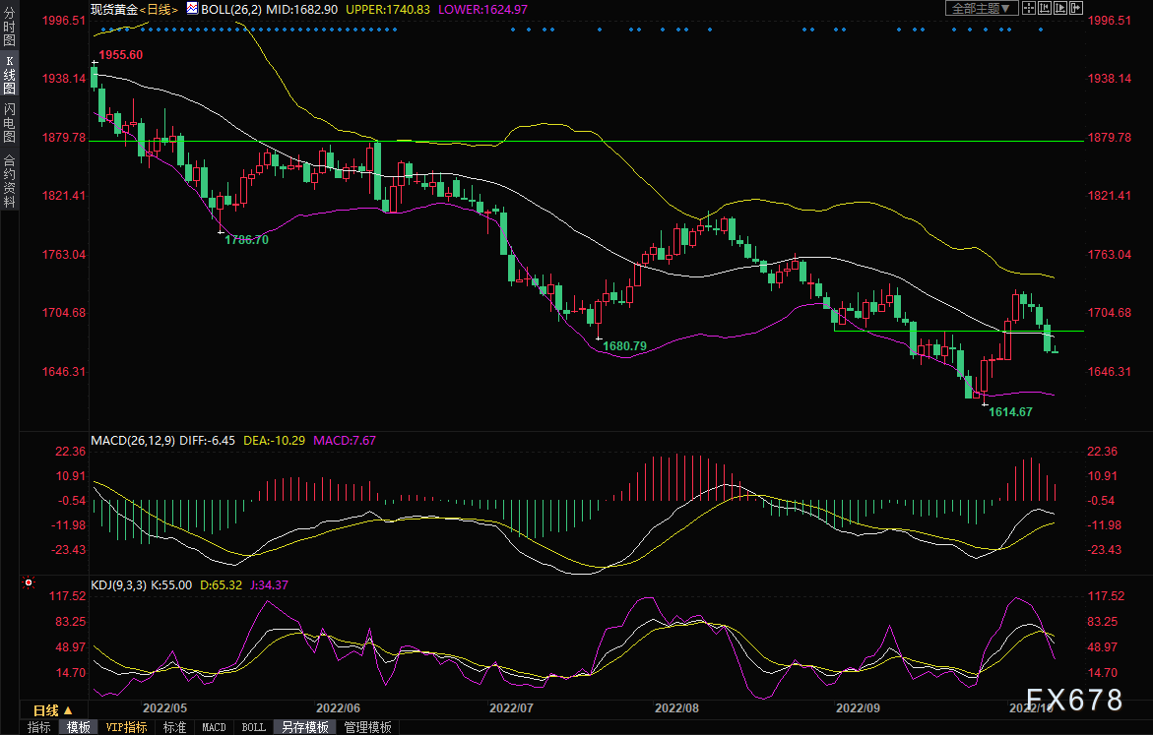Open 管理模板 template manager
The height and width of the screenshot is (735, 1153).
click(x=367, y=727)
